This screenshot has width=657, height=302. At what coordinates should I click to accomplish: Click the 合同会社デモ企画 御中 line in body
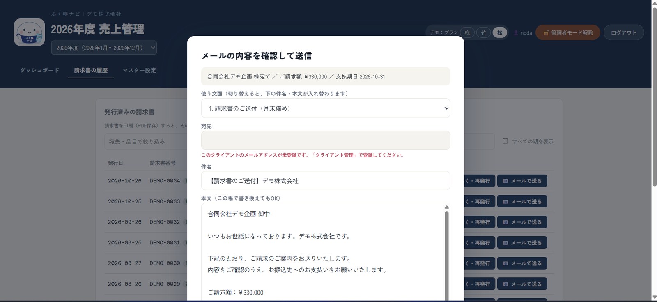[x=239, y=214]
